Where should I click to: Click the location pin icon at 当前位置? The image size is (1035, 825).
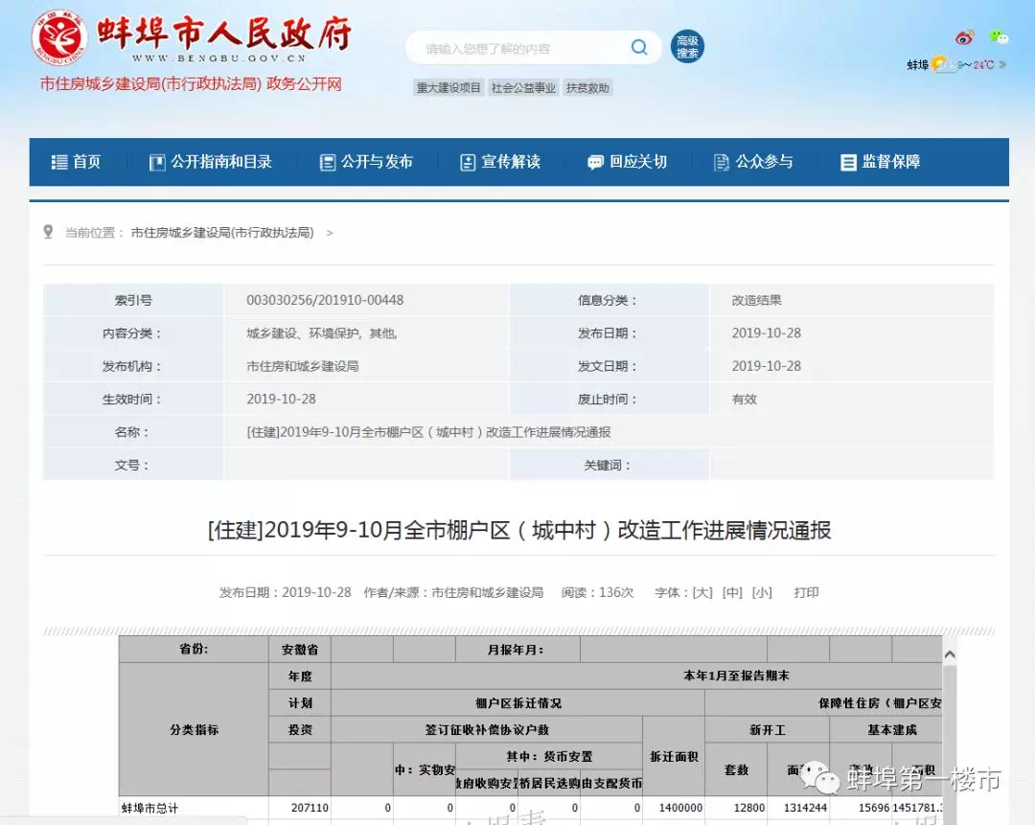pyautogui.click(x=49, y=232)
